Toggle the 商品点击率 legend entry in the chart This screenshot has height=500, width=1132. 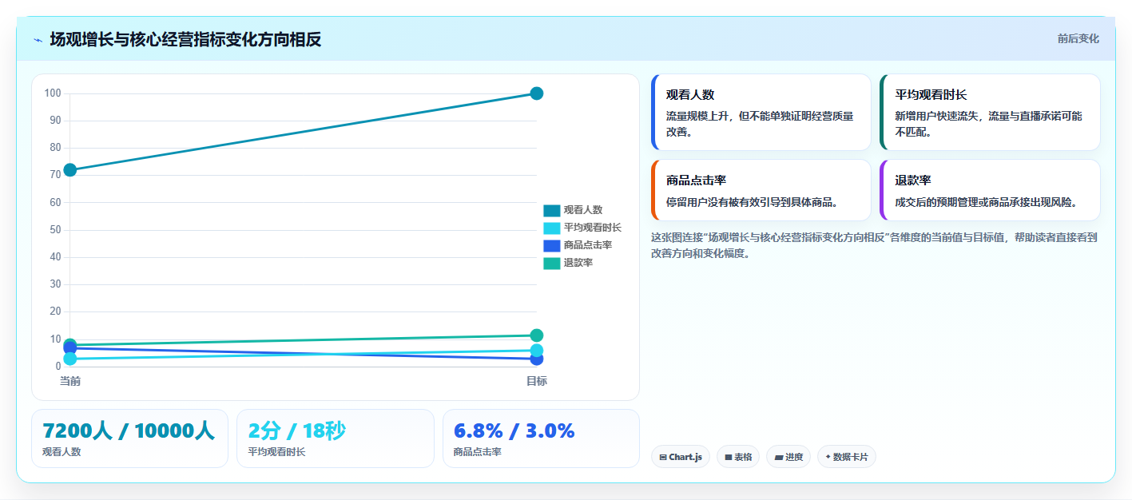[578, 245]
